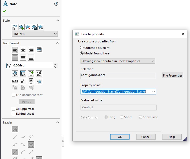Click the ConfigAnnoyance selection field

click(118, 76)
